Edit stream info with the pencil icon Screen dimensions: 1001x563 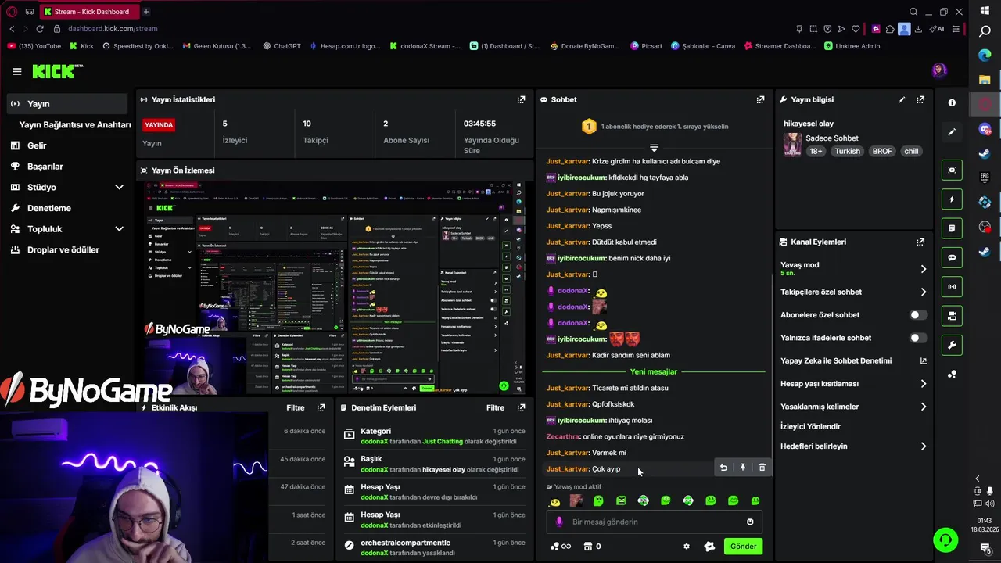pos(902,99)
